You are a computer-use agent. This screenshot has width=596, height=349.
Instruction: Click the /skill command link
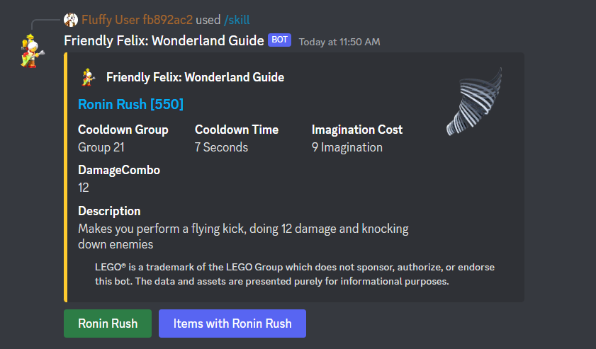pos(237,20)
